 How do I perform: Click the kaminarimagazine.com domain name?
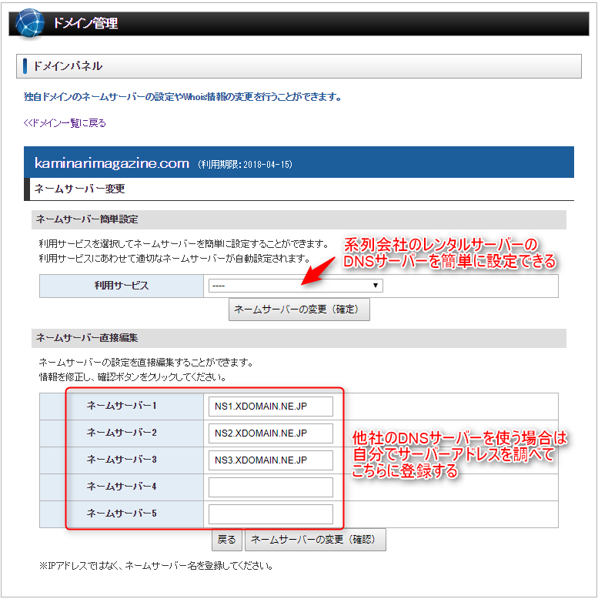112,163
